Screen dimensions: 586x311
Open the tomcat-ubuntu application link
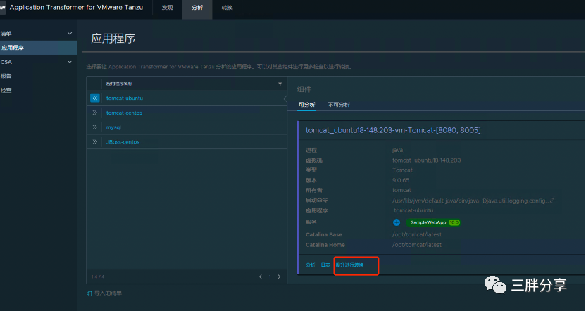tap(125, 99)
